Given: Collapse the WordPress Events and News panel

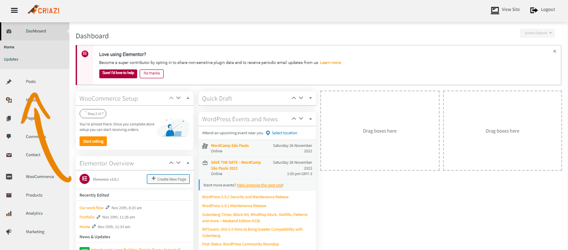Looking at the screenshot, I should [x=310, y=119].
